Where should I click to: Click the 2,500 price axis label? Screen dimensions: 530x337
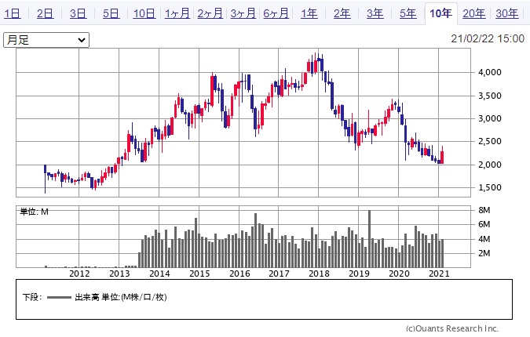click(x=490, y=141)
